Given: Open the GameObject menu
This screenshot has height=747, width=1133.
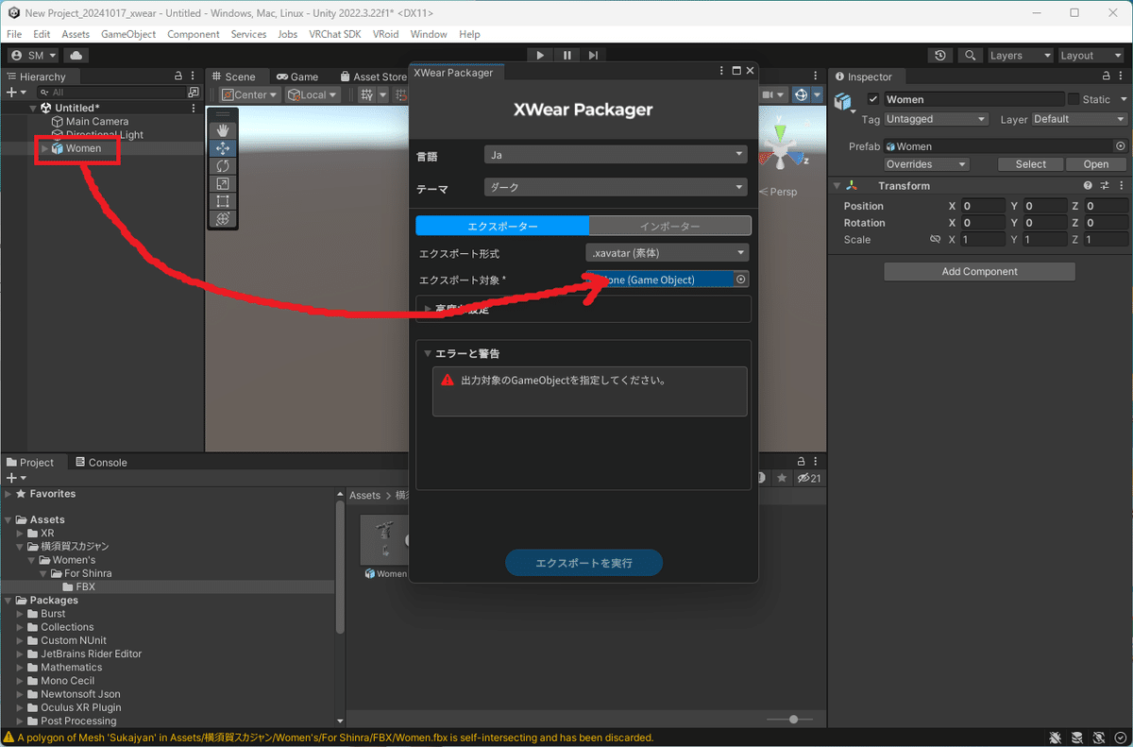Looking at the screenshot, I should [x=128, y=34].
